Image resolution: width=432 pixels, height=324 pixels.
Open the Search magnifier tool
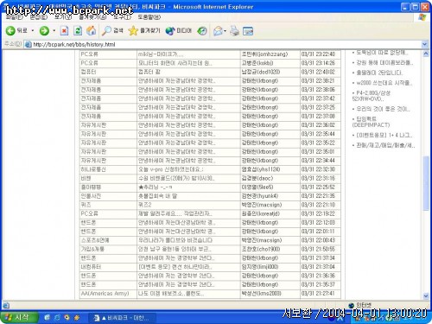112,30
